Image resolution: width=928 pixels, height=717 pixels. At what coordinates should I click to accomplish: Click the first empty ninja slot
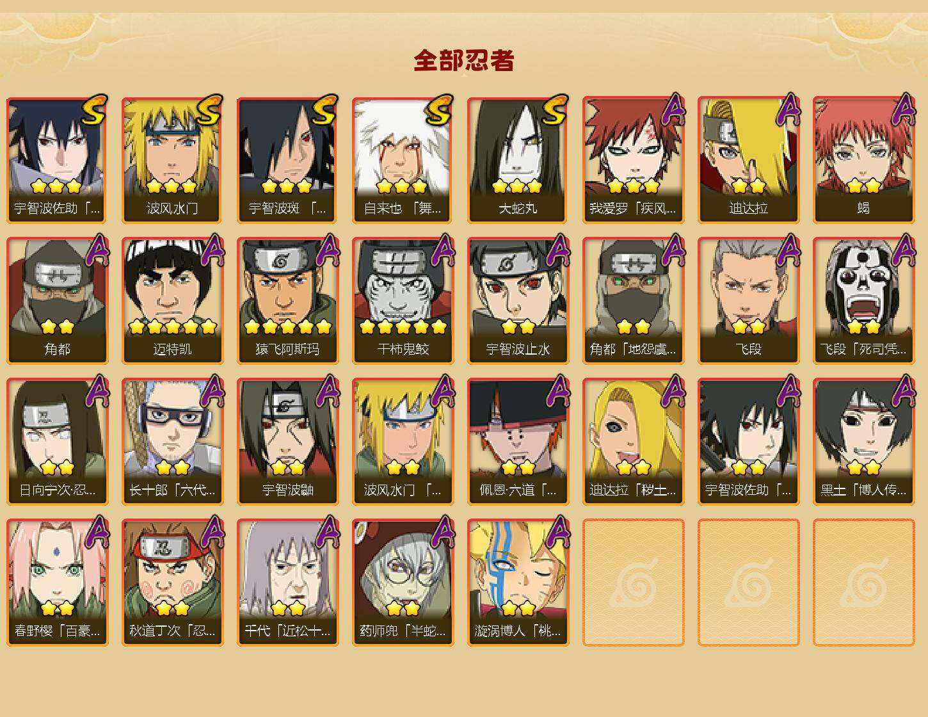coord(633,583)
